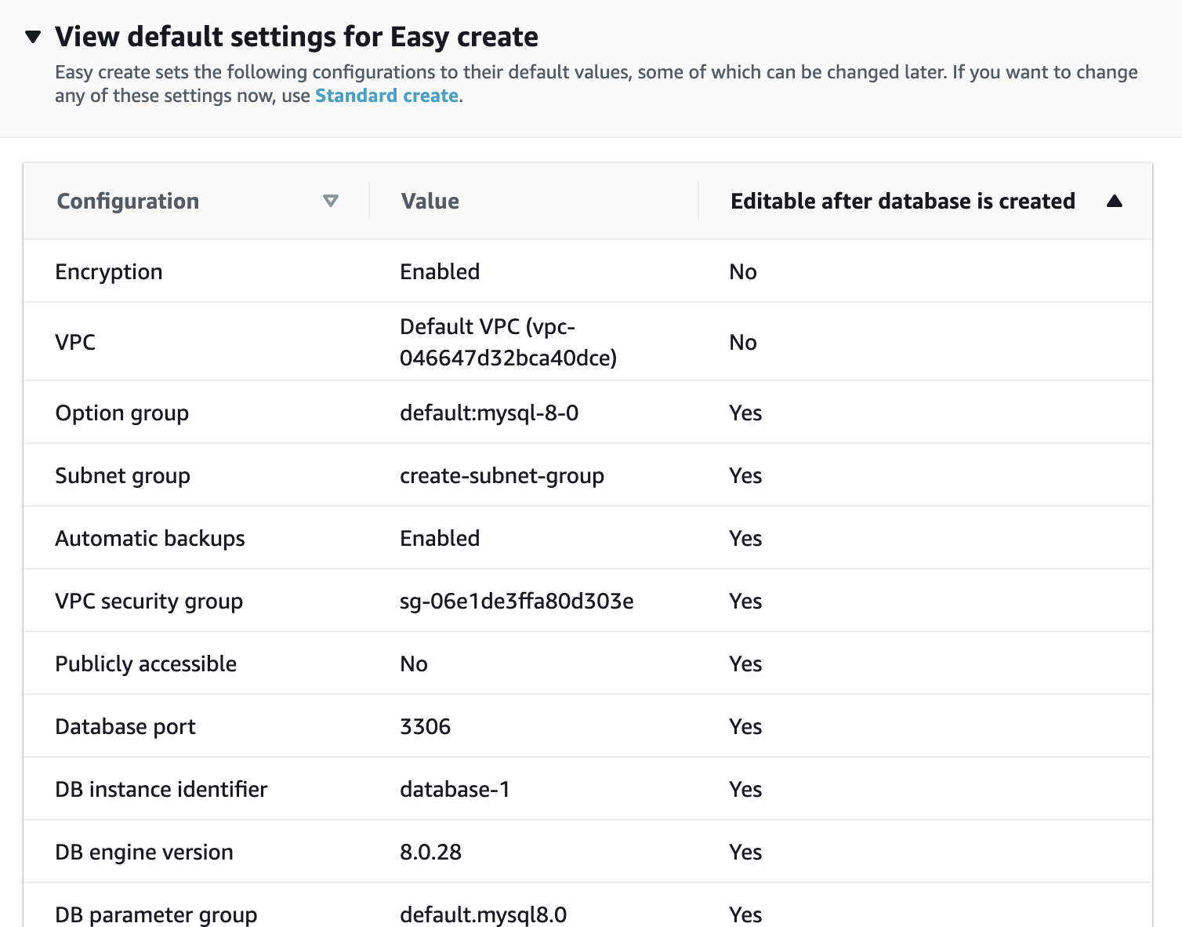Click the Automatic backups row
The height and width of the screenshot is (927, 1182).
tap(150, 538)
